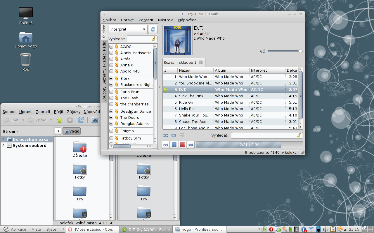
Task: Pause the playing track
Action: (174, 145)
